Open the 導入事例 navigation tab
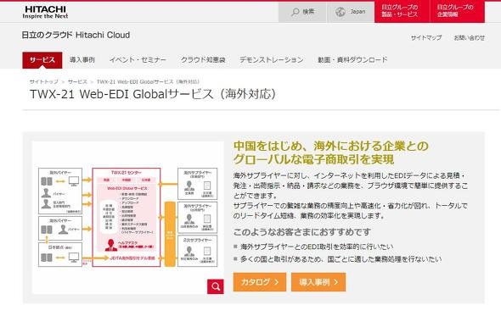This screenshot has height=316, width=501. 82,59
